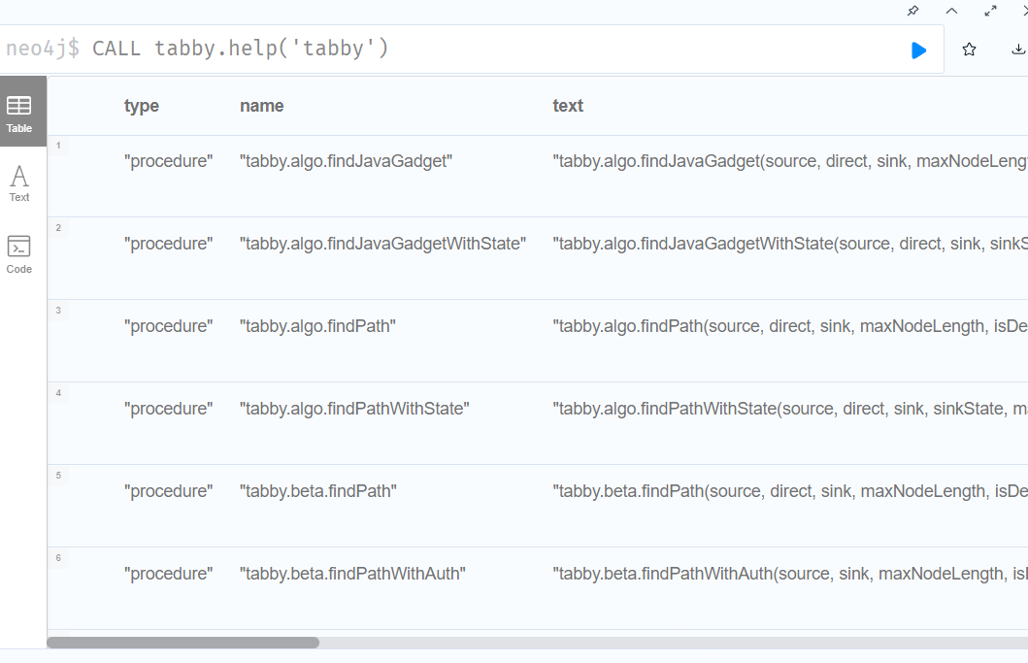Select name cell "tabby.beta.findPathWithAuth"
The image size is (1028, 663).
click(352, 575)
